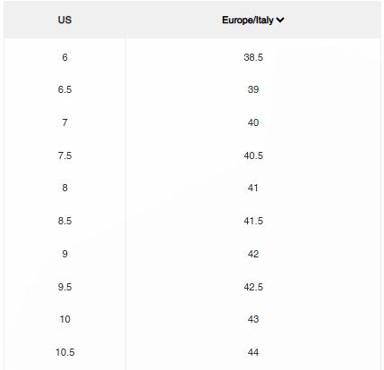The width and height of the screenshot is (384, 370).
Task: Click European size 38.5 value
Action: coord(253,57)
